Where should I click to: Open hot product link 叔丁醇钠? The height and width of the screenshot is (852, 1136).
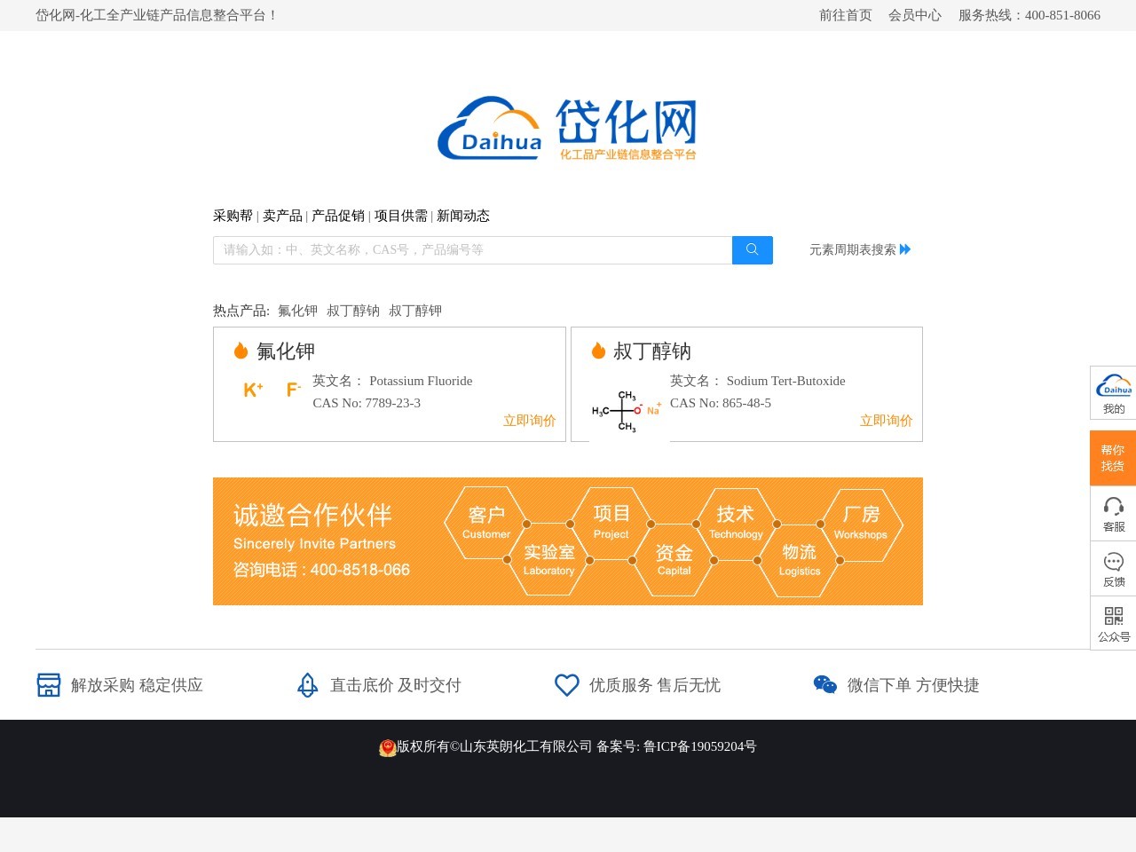[x=351, y=311]
